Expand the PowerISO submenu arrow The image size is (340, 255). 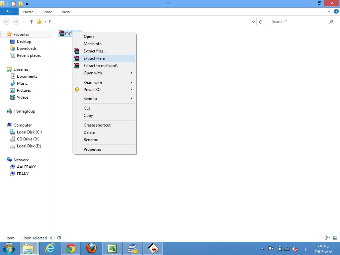131,90
